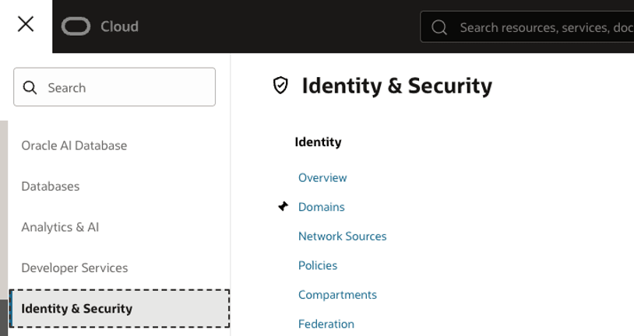
Task: Close the navigation menu with X icon
Action: (26, 24)
